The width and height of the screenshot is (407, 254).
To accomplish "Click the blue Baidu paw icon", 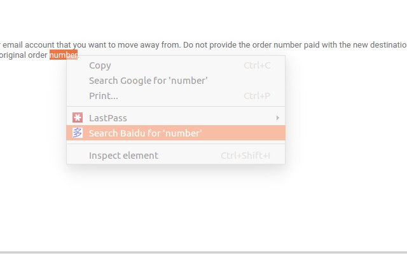I will coord(78,133).
